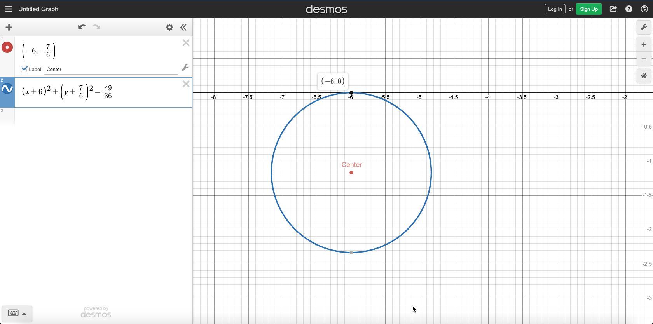Collapse the expression list panel

(x=183, y=27)
